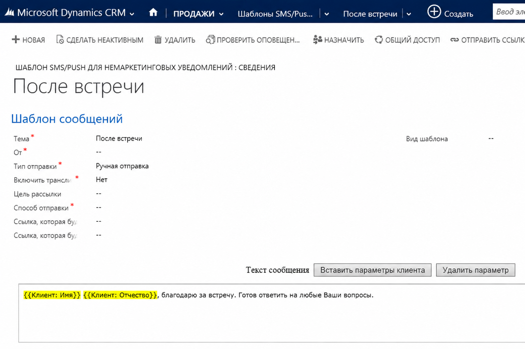This screenshot has height=349, width=525.
Task: Choose СДЕЛАТЬ НЕАКТИВНЫМ command
Action: click(x=105, y=40)
